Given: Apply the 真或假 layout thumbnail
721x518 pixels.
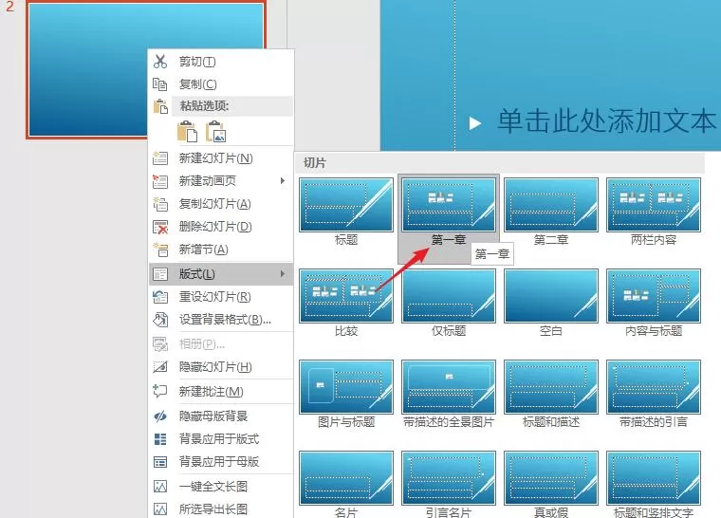Looking at the screenshot, I should 551,478.
